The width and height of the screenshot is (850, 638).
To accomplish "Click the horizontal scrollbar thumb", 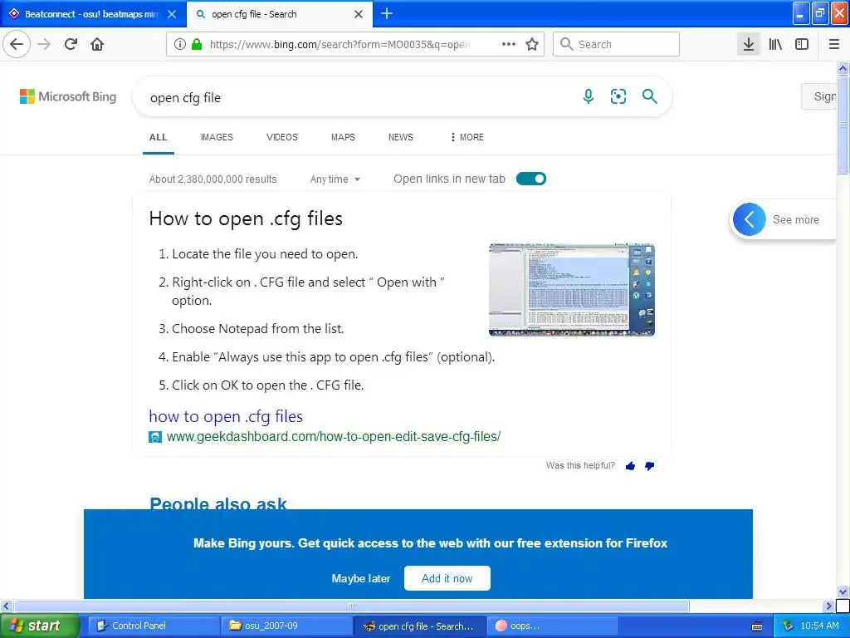I will [351, 606].
